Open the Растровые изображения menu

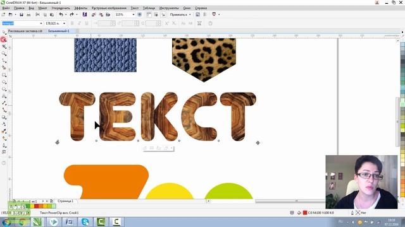click(x=109, y=8)
